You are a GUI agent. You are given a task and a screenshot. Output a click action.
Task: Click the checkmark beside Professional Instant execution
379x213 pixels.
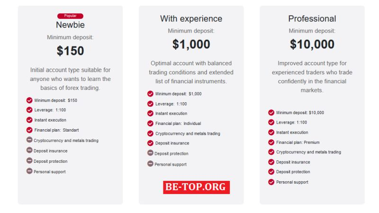click(x=271, y=133)
